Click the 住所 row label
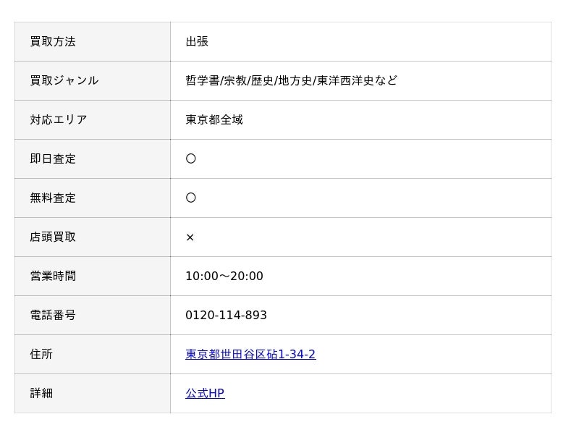The width and height of the screenshot is (579, 435). click(41, 354)
